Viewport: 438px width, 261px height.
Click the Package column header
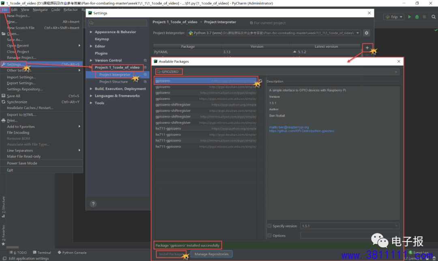[x=188, y=46]
